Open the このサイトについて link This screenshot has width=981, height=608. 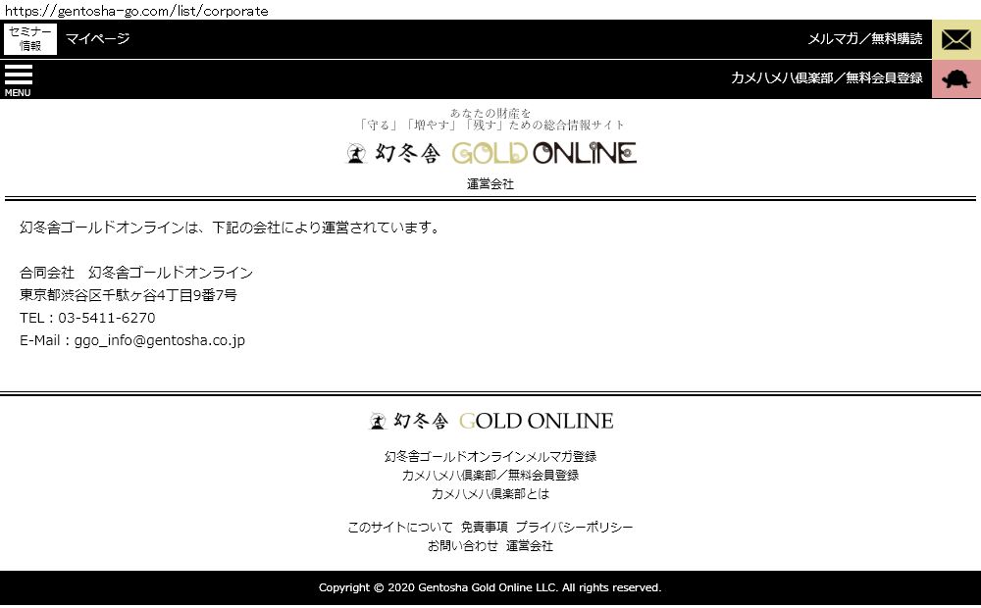click(x=400, y=527)
